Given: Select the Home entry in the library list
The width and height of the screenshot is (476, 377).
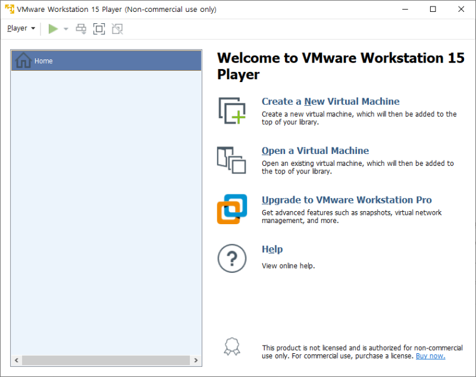Looking at the screenshot, I should click(43, 60).
